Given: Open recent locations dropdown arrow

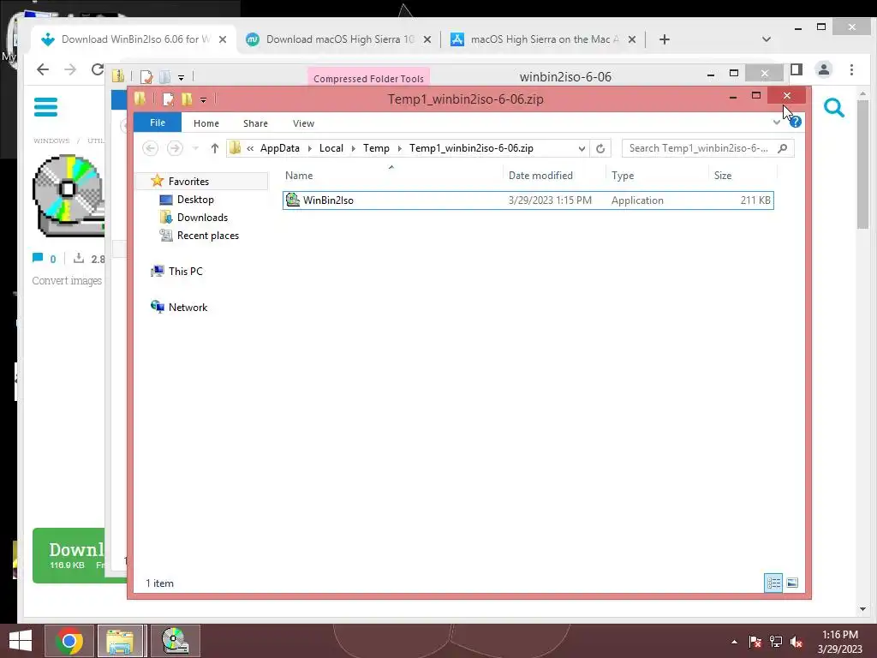Looking at the screenshot, I should pyautogui.click(x=195, y=148).
